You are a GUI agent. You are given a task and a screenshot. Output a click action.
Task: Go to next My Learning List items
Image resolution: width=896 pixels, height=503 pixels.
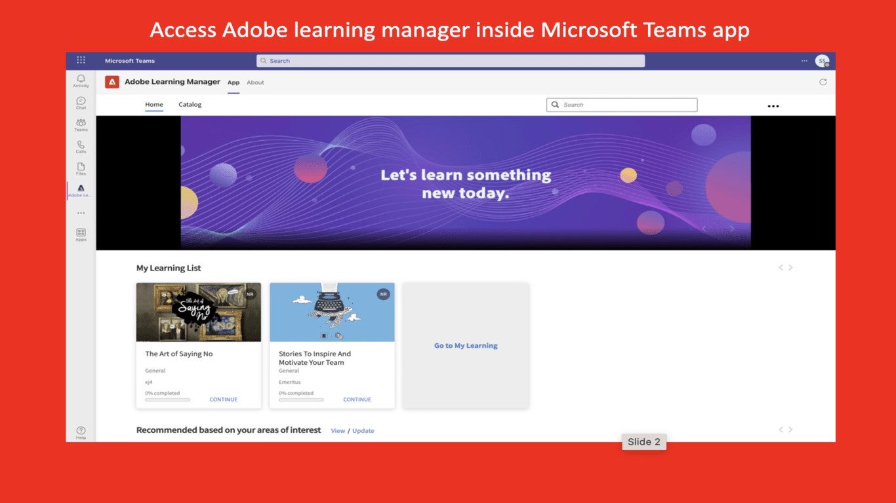click(790, 267)
